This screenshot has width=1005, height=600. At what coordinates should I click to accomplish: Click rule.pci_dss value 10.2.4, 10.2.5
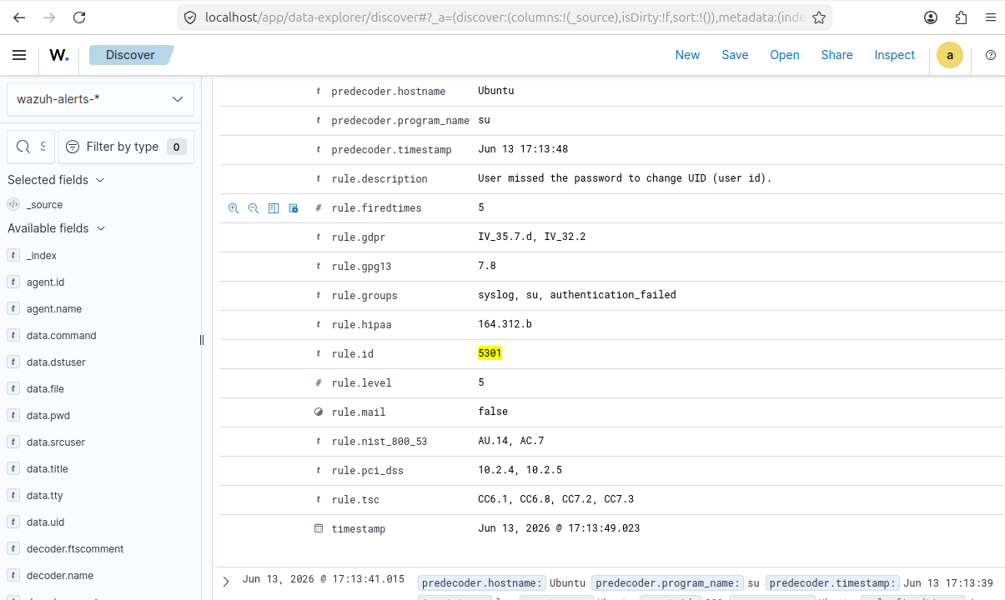(x=520, y=470)
